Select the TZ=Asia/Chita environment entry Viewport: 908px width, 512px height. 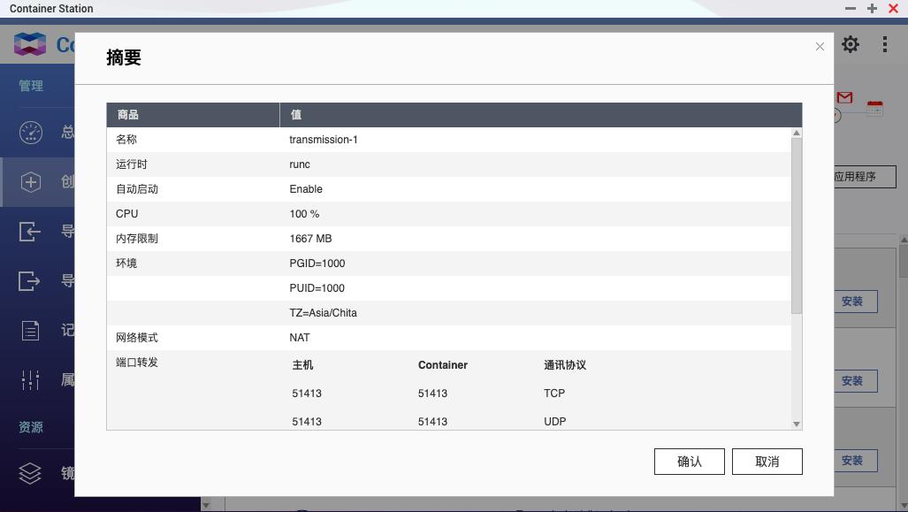323,313
